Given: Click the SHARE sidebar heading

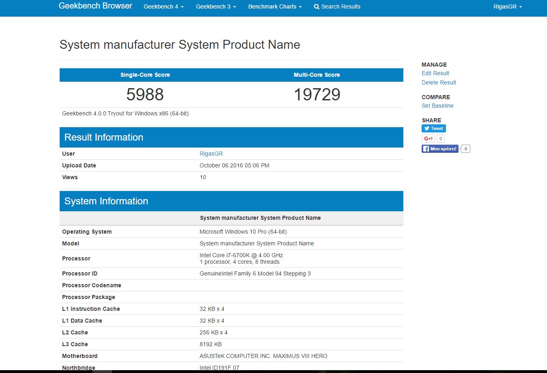Looking at the screenshot, I should pos(431,120).
